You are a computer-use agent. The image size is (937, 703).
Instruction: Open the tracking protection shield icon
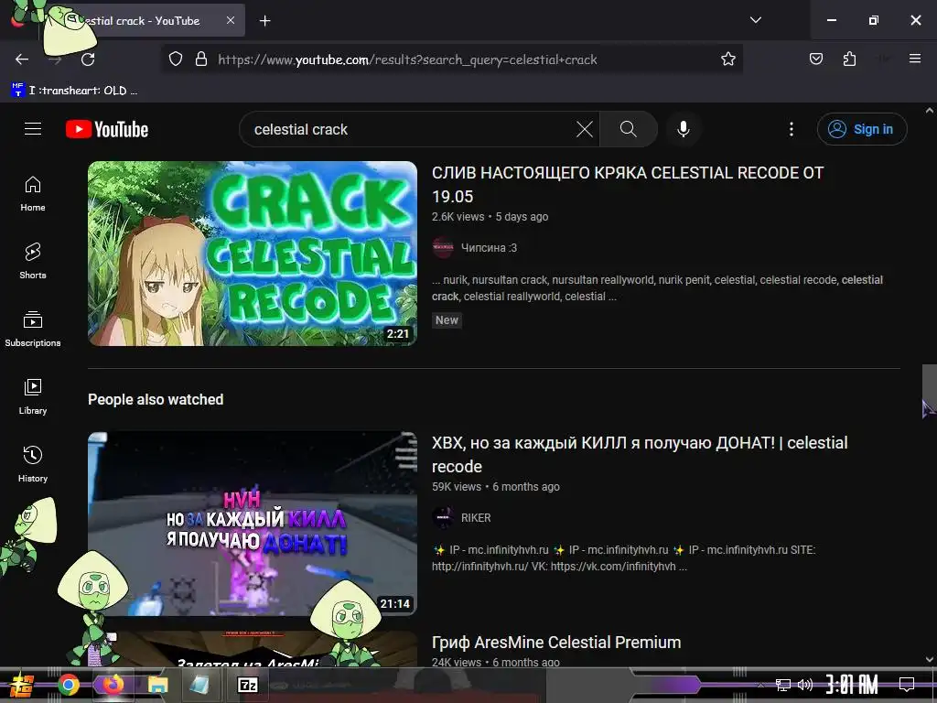pyautogui.click(x=175, y=59)
